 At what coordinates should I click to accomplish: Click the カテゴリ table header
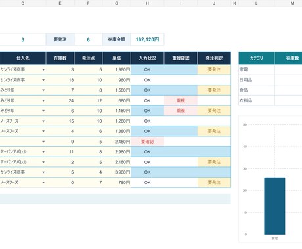[x=257, y=58]
